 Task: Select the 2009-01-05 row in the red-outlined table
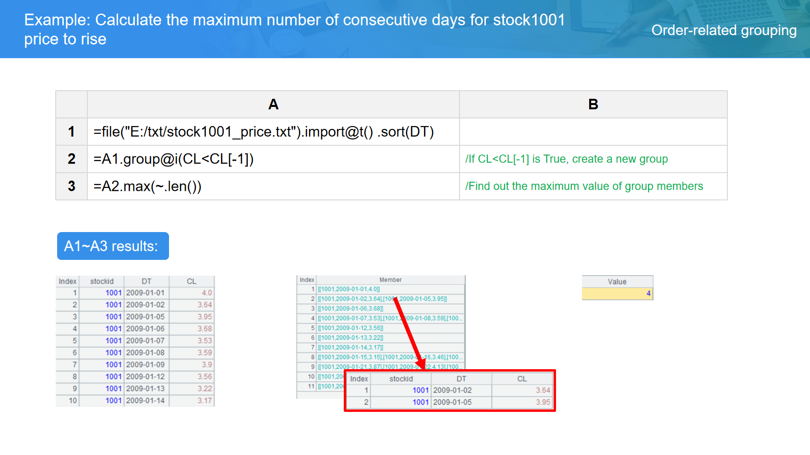pyautogui.click(x=452, y=402)
